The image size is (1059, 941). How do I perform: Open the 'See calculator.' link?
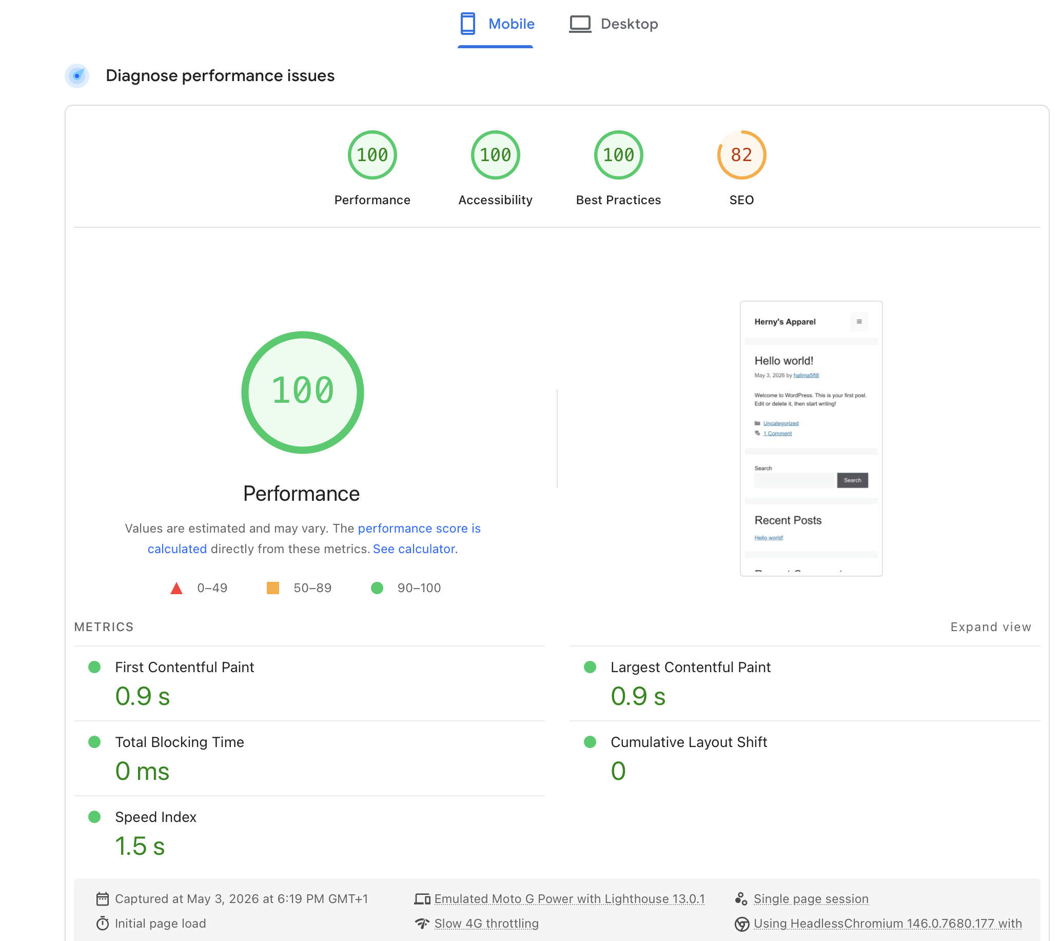(415, 548)
